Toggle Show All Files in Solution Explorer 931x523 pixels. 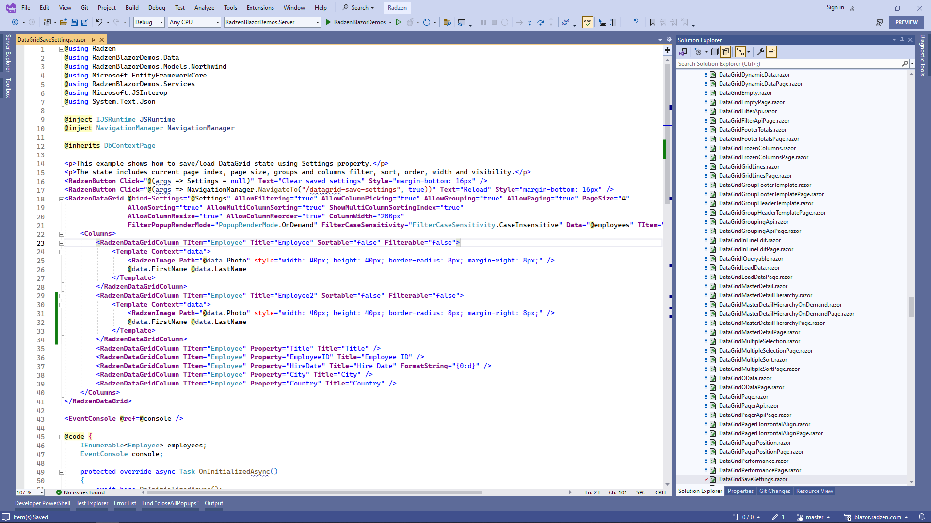725,52
